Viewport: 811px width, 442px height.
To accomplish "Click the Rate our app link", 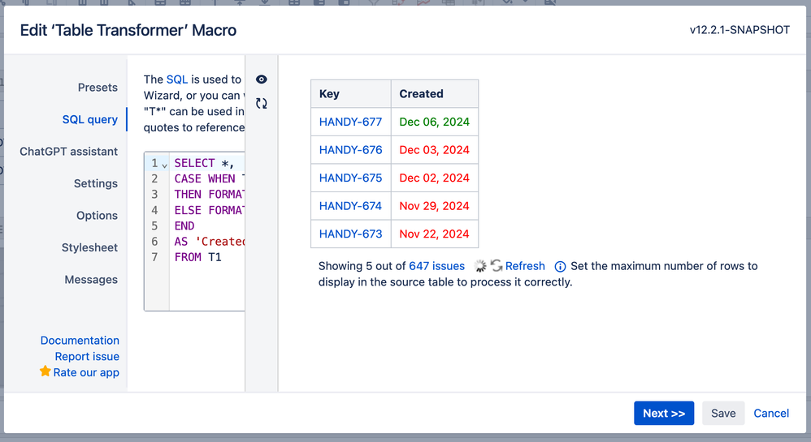I will point(86,372).
